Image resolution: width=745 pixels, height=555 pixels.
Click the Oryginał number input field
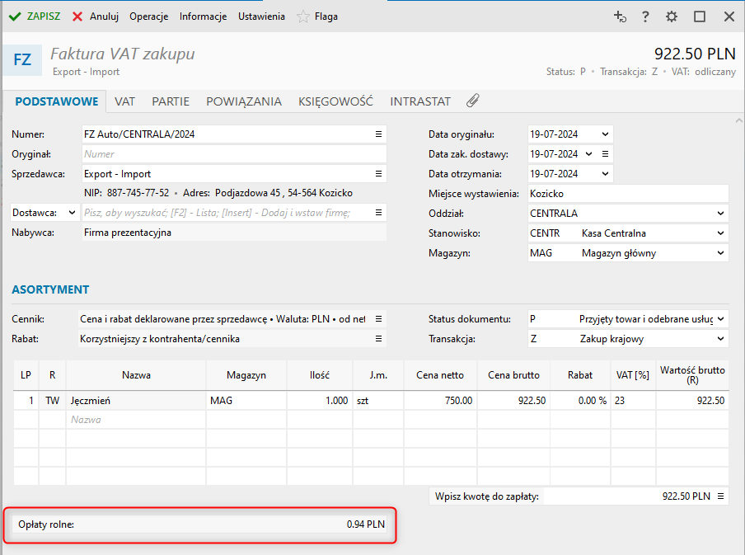coord(233,154)
